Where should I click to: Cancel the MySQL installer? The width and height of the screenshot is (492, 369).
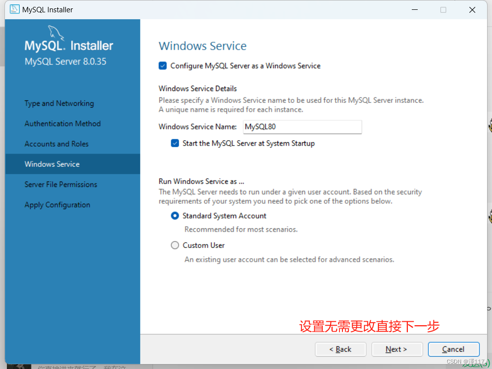pyautogui.click(x=454, y=349)
